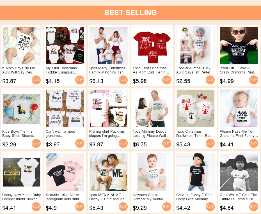The height and width of the screenshot is (214, 261).
Task: Open the ME and MINI ME photo
Action: click(108, 172)
